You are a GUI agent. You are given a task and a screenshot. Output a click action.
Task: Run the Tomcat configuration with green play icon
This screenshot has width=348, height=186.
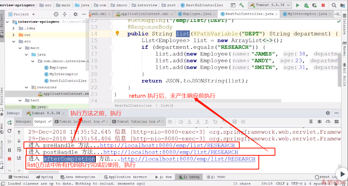[x=298, y=5]
